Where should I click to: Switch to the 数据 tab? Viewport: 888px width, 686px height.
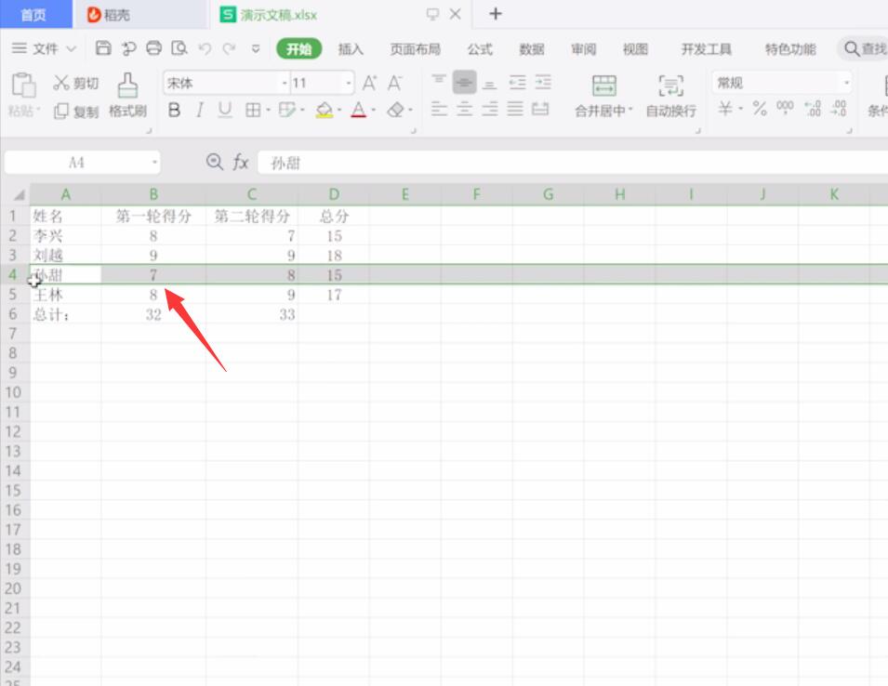coord(532,49)
